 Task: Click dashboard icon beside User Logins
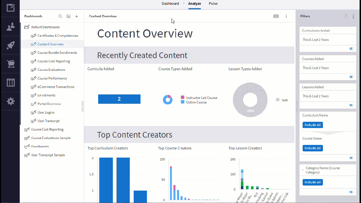pyautogui.click(x=33, y=112)
